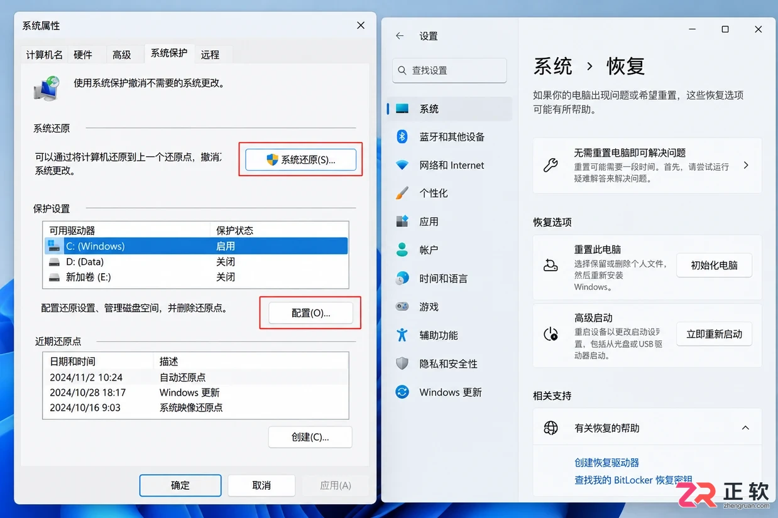Click the D: (Data) drive icon
The width and height of the screenshot is (778, 518).
[x=55, y=261]
